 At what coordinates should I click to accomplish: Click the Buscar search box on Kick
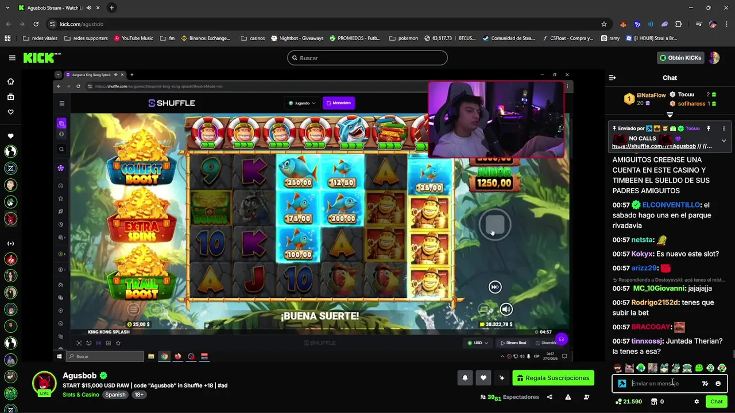[x=367, y=58]
